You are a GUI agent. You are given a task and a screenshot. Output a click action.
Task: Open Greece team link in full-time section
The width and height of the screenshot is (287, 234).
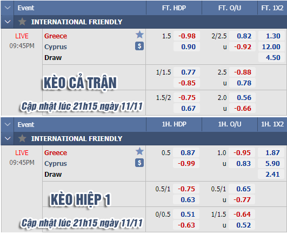56,36
